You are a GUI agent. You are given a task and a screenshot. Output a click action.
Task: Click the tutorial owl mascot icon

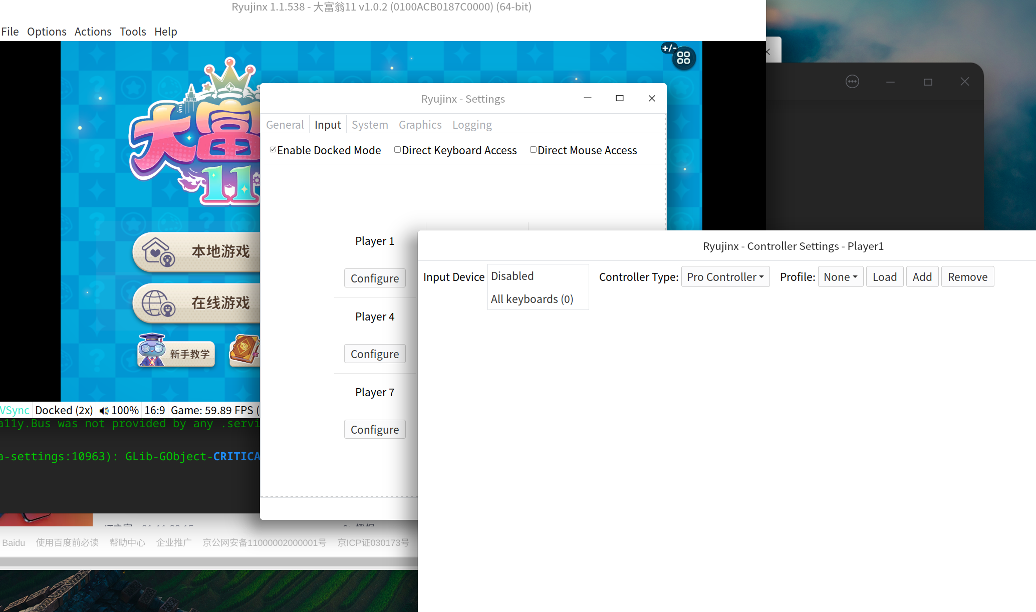click(x=151, y=350)
